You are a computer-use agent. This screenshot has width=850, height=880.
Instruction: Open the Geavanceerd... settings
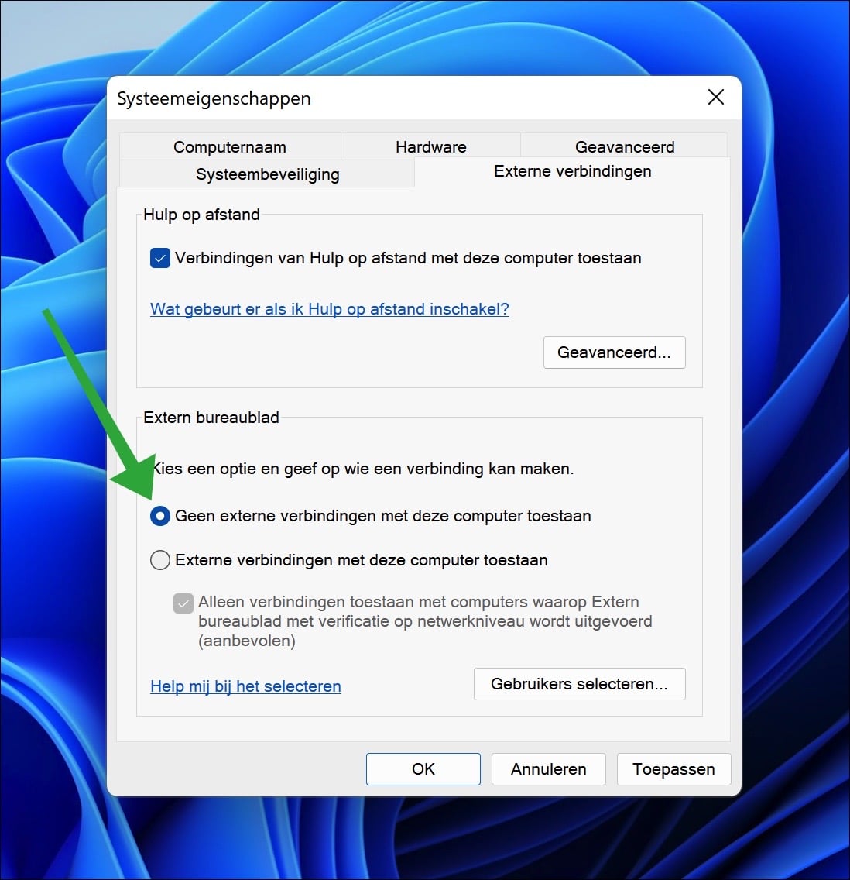(x=614, y=352)
